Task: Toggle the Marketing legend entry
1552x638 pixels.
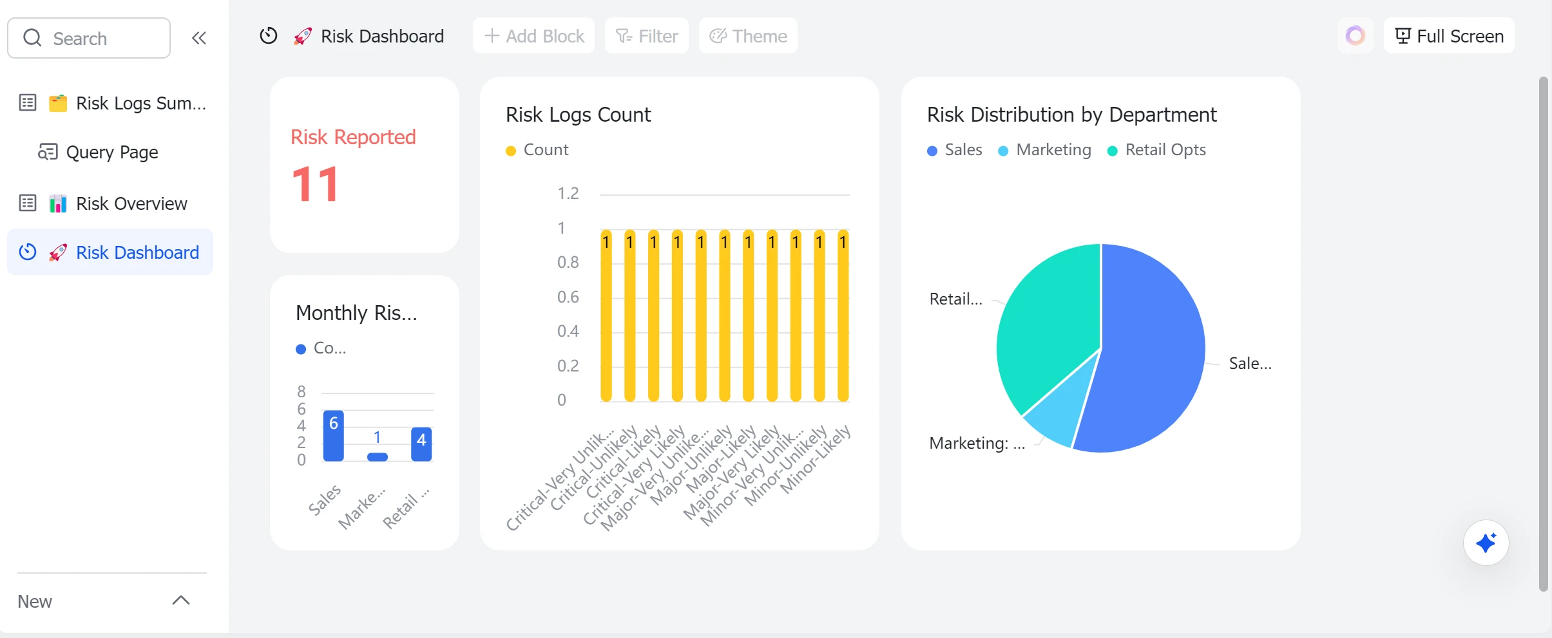Action: [x=1044, y=150]
